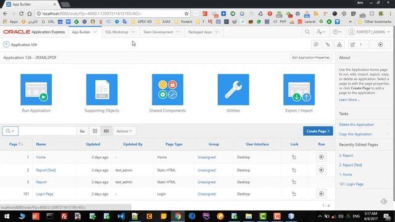
Task: Open the administration menu dropdown
Action: point(321,32)
